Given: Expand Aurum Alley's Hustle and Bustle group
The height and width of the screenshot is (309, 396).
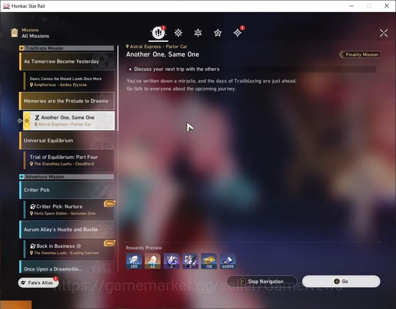Looking at the screenshot, I should point(67,229).
